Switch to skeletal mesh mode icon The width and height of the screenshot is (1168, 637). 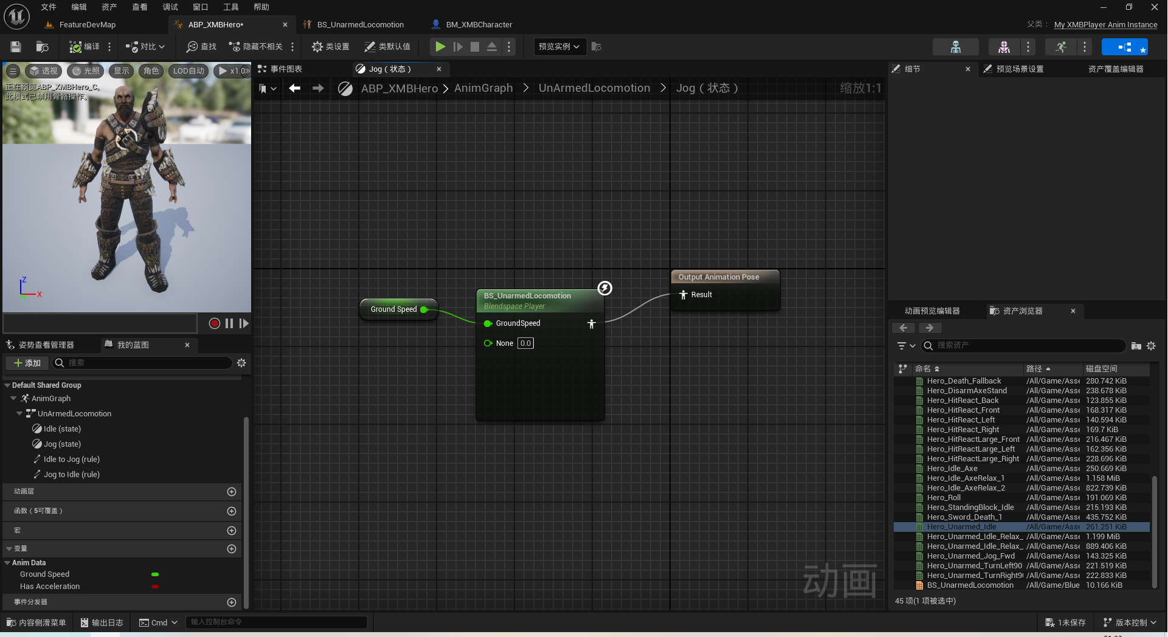(x=1004, y=47)
